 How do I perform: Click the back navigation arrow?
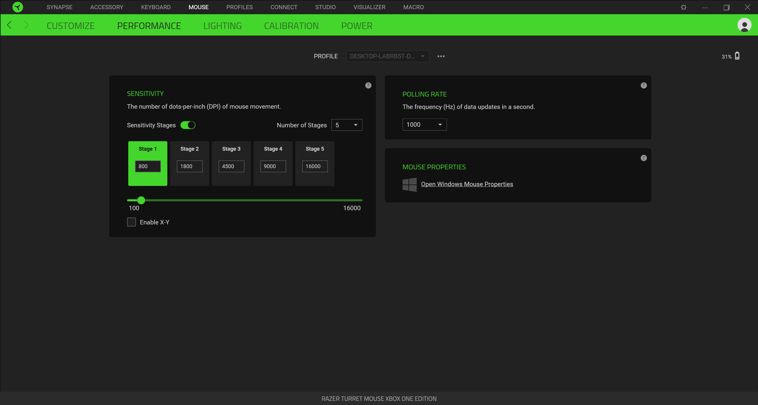coord(9,25)
